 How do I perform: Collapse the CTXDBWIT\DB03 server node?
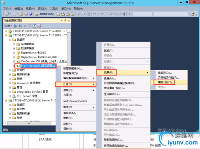6,100
